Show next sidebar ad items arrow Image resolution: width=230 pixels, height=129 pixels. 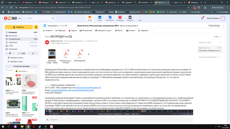(x=37, y=105)
